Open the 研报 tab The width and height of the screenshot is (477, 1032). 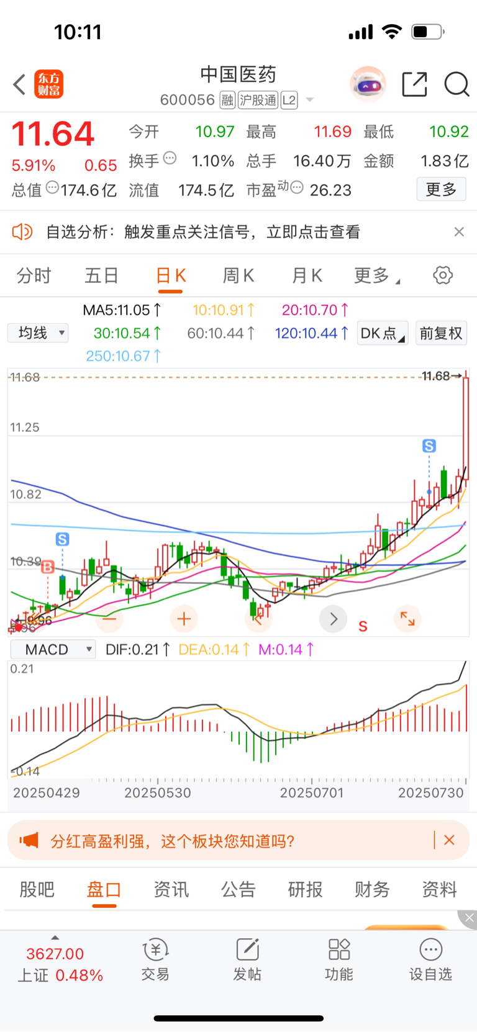pos(306,889)
